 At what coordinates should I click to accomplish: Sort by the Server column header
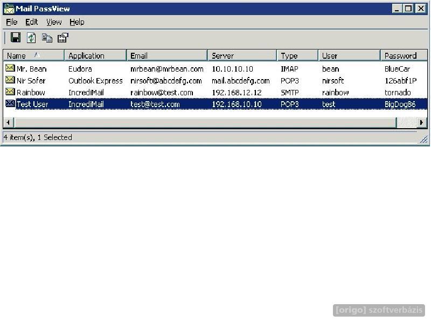(x=242, y=55)
